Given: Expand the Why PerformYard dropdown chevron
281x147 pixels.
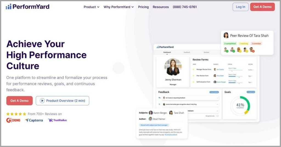Looking at the screenshot, I should (x=133, y=7).
